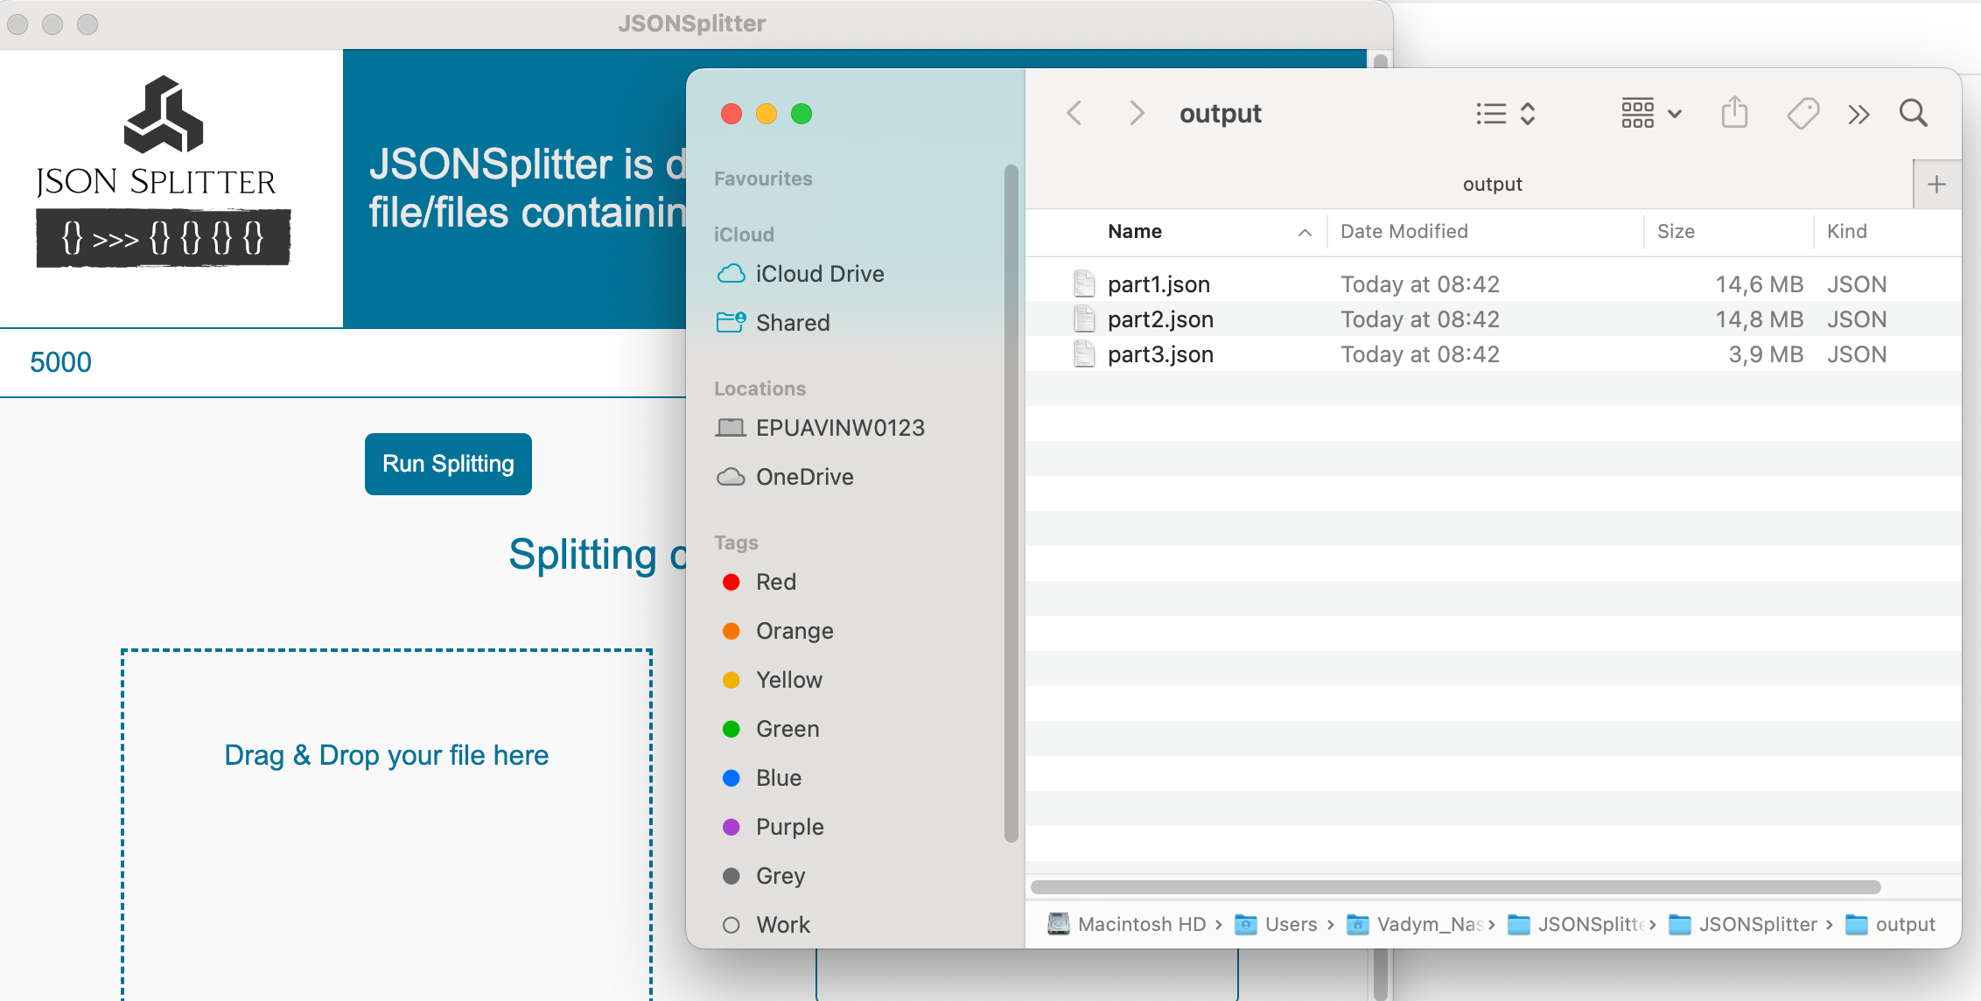Click the Drag & Drop file area
This screenshot has width=1981, height=1001.
[387, 824]
